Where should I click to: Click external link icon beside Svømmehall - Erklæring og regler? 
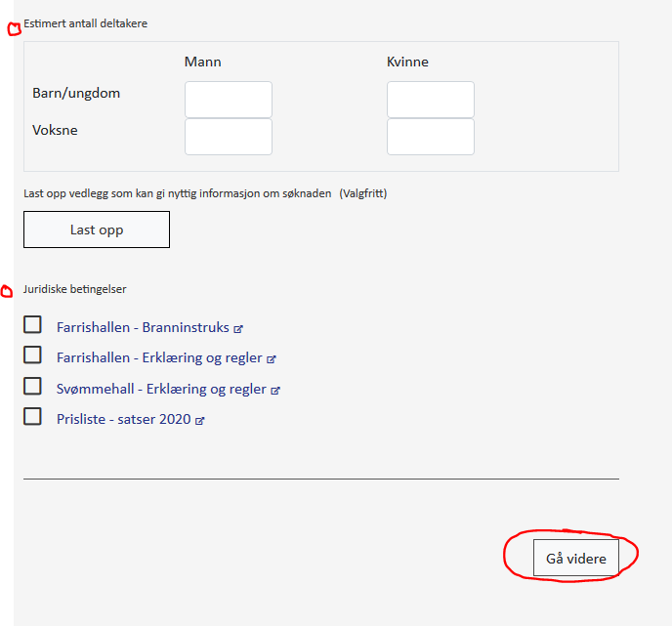[x=275, y=391]
